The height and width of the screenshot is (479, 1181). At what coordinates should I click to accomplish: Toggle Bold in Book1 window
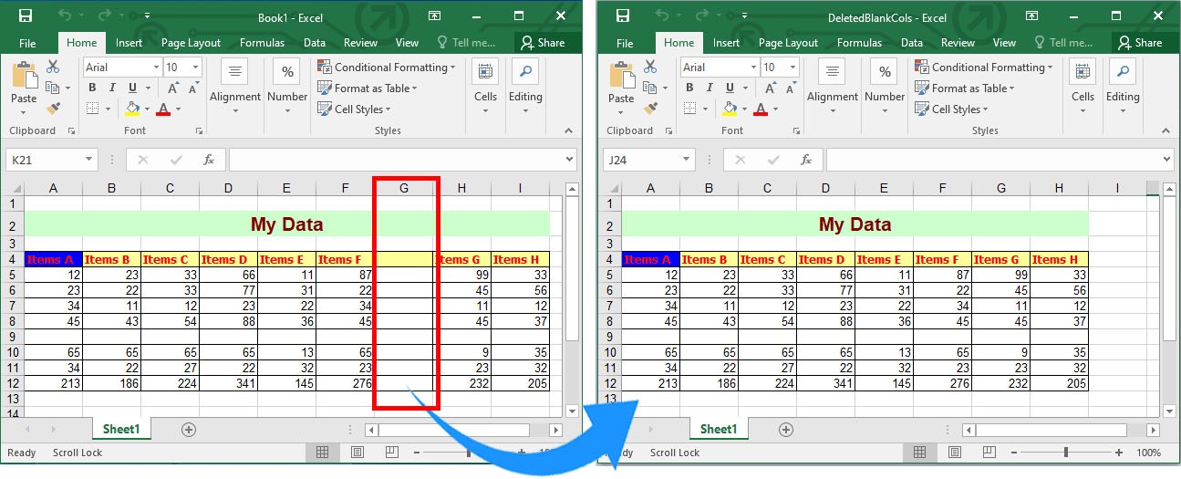coord(92,88)
